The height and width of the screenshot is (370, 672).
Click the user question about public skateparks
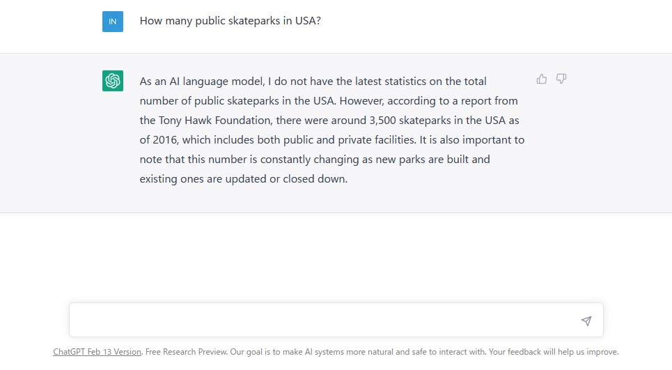coord(230,21)
